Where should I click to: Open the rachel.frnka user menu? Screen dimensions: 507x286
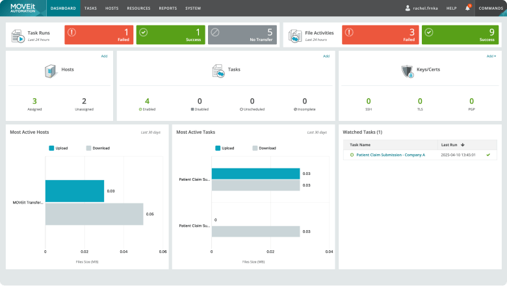coord(421,8)
